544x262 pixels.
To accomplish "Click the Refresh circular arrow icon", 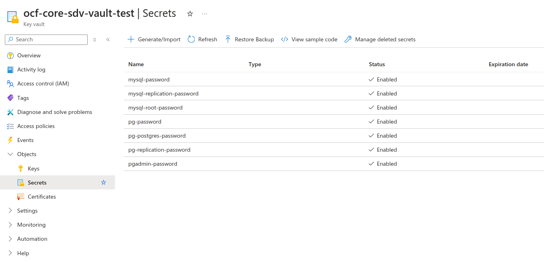I will (x=191, y=39).
